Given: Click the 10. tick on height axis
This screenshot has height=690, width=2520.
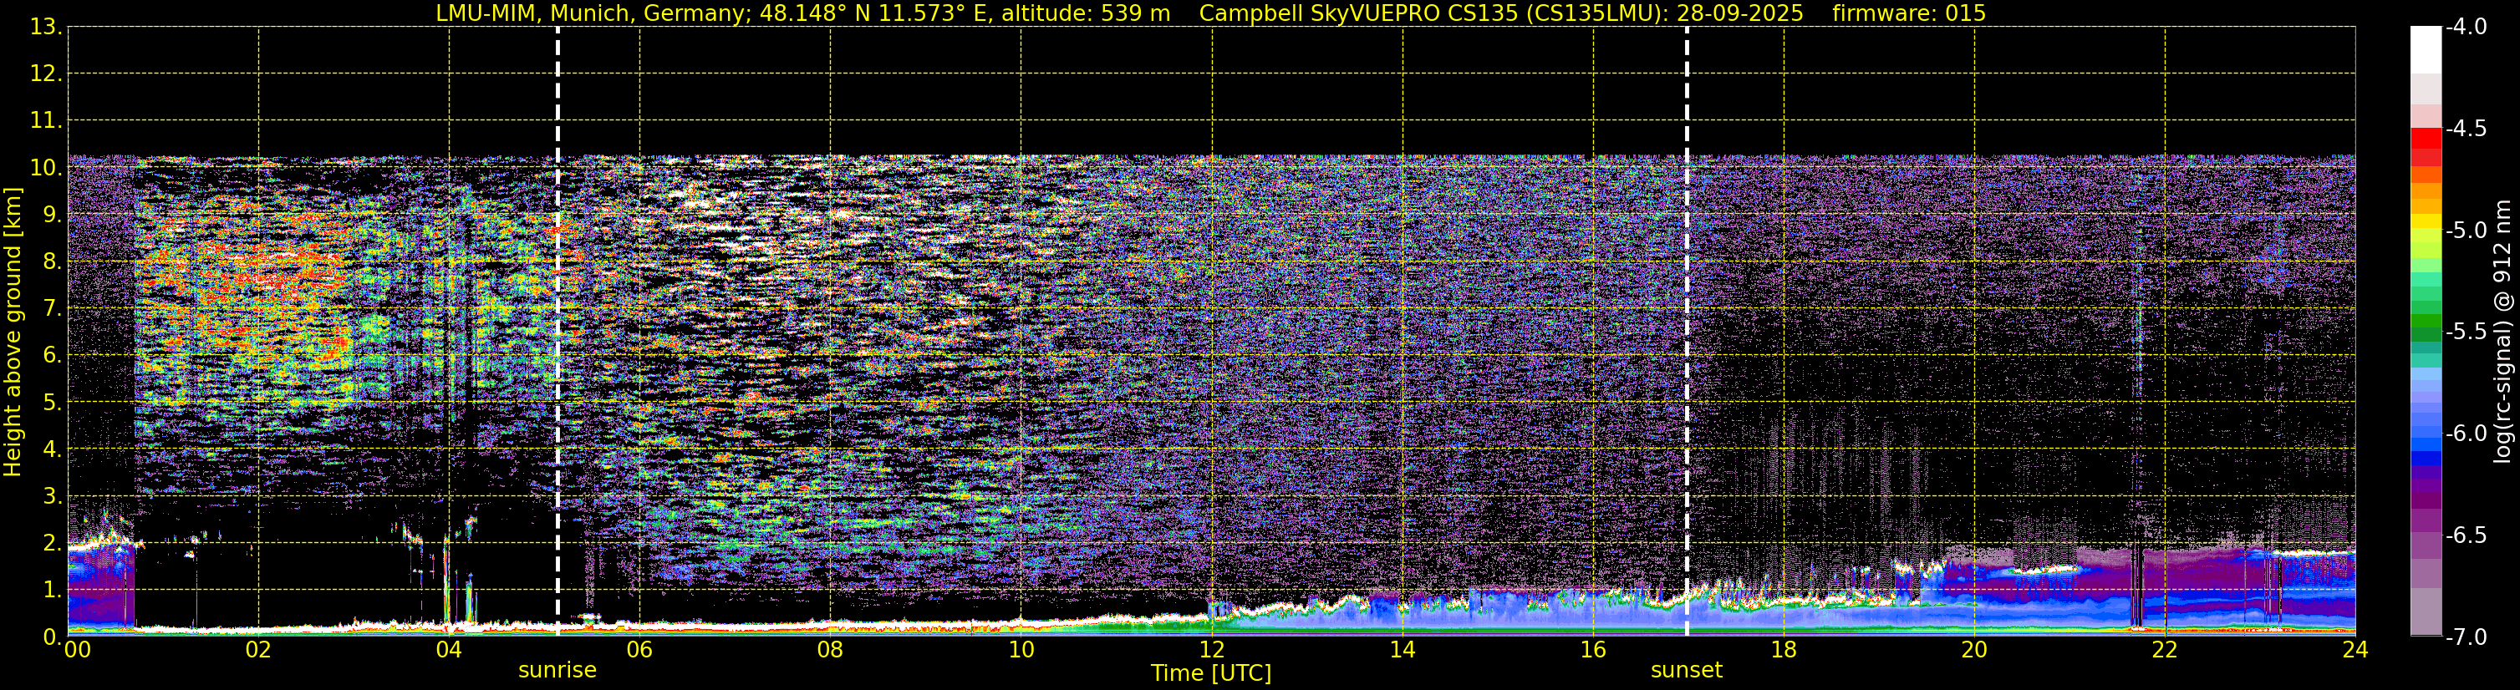Looking at the screenshot, I should (46, 168).
